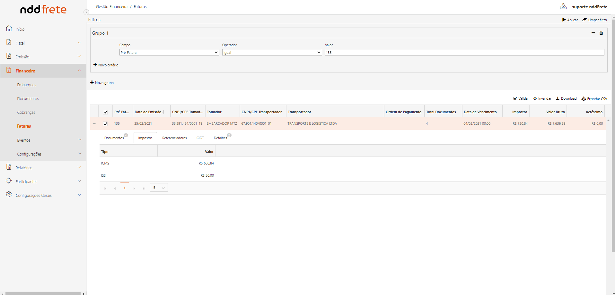Delete Grupo 1 with the trash icon
Screen dimensions: 615x295
pyautogui.click(x=601, y=33)
